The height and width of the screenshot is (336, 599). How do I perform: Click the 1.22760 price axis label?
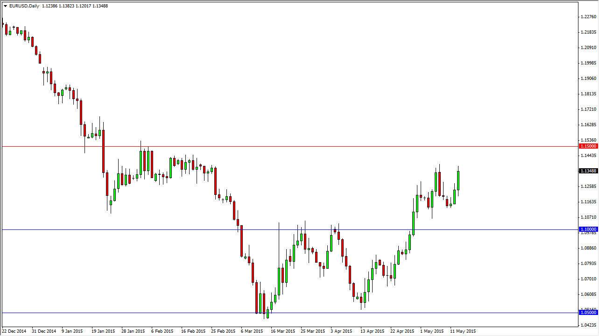click(x=589, y=17)
